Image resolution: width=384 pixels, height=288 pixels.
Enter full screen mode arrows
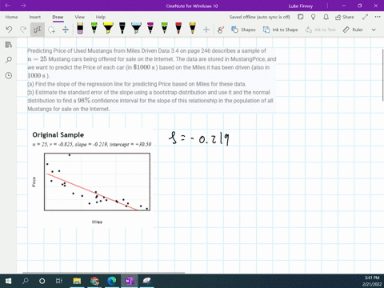click(x=365, y=17)
